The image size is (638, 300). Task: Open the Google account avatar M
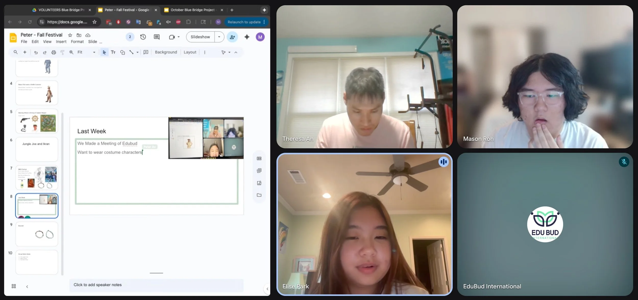pyautogui.click(x=260, y=37)
